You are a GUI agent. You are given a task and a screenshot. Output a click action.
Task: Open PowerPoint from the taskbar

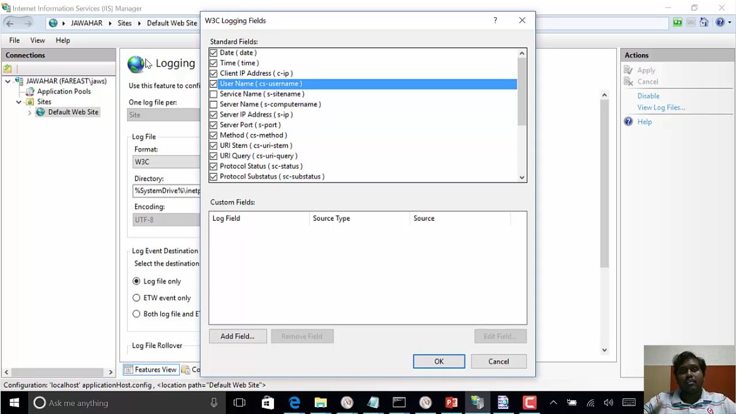point(451,403)
